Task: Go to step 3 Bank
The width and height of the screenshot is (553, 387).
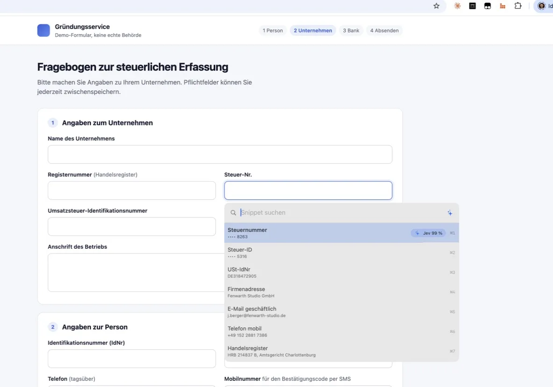Action: point(351,30)
